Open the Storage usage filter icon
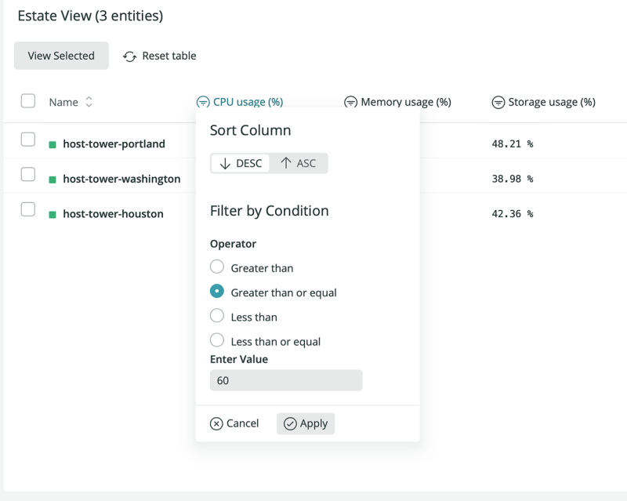The image size is (627, 501). pyautogui.click(x=498, y=103)
